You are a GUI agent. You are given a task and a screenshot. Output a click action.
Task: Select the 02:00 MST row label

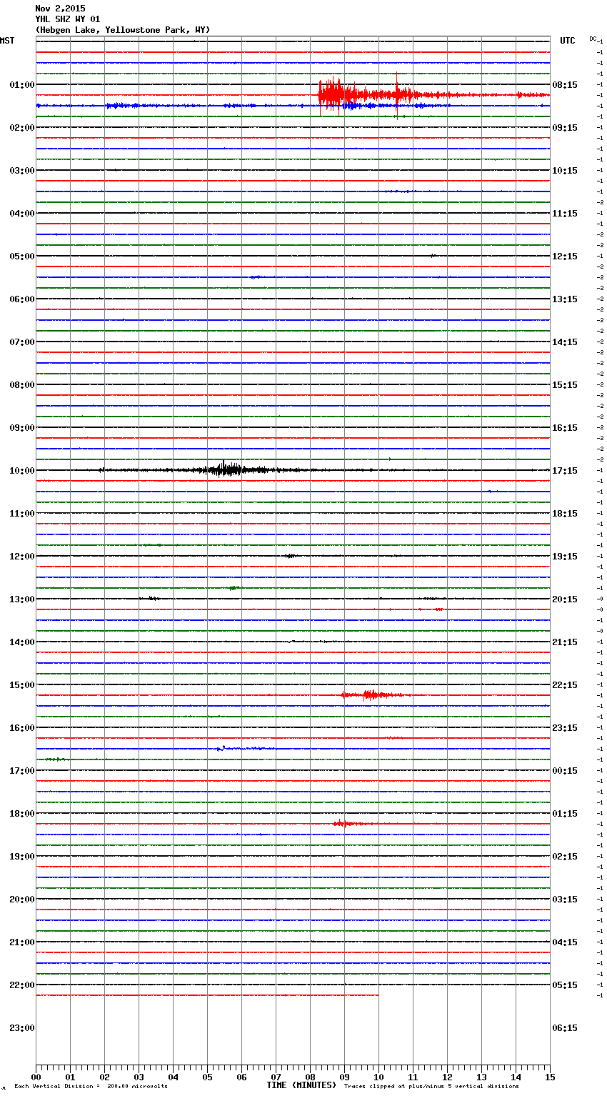(x=22, y=128)
